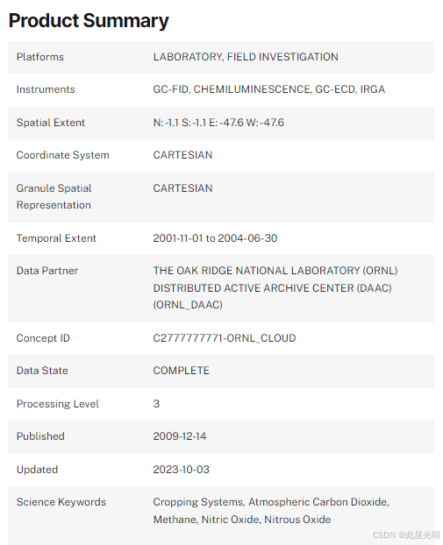Click CARTESIAN under Coordinate System
443x545 pixels.
click(182, 155)
